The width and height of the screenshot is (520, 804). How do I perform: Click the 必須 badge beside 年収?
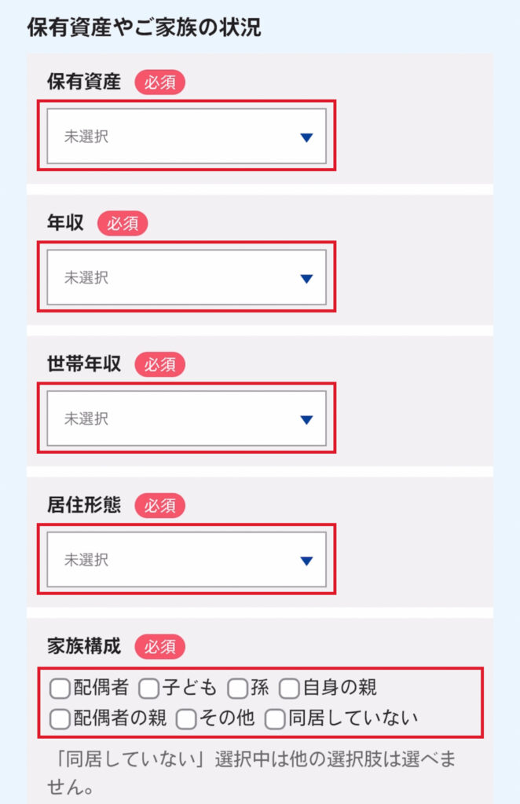(x=123, y=223)
